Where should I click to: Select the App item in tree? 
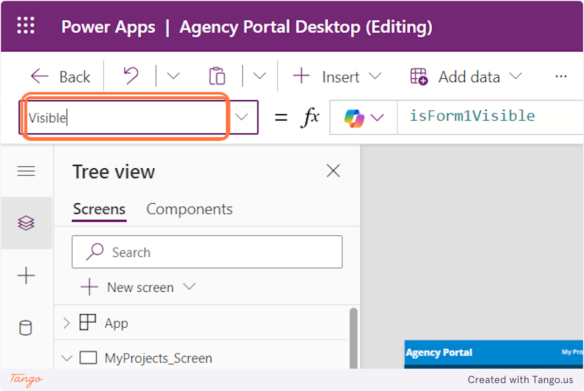116,323
